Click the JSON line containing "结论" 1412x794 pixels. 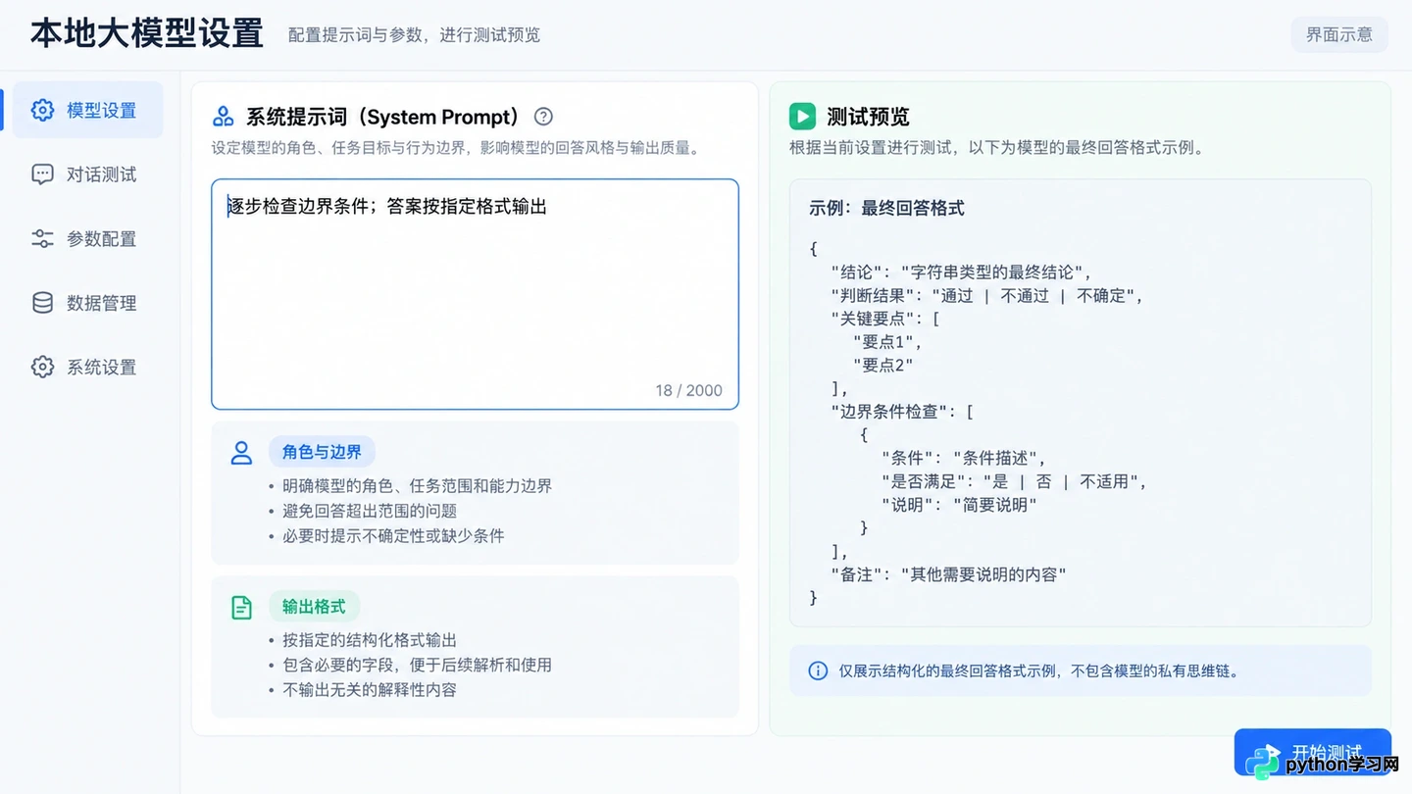(961, 273)
